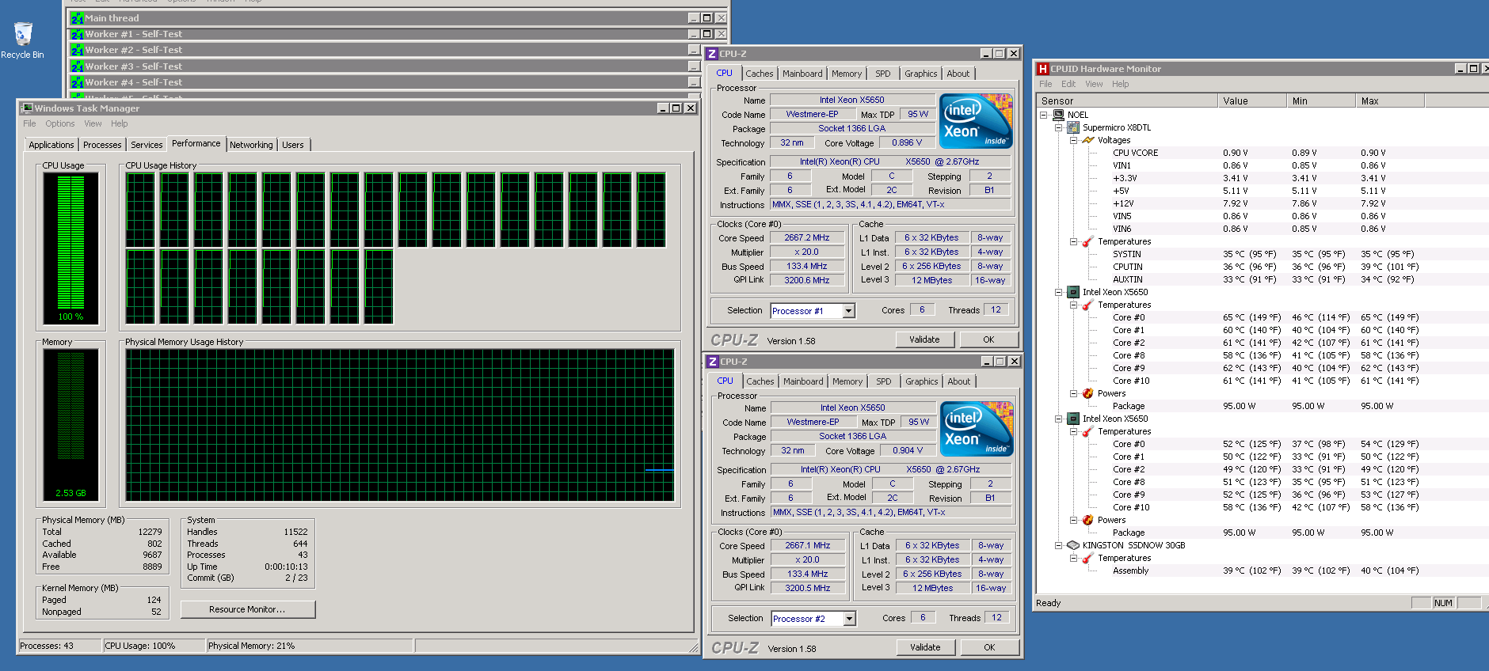The width and height of the screenshot is (1489, 671).
Task: Click the CPUID Hardware Monitor title bar icon
Action: pos(1043,69)
